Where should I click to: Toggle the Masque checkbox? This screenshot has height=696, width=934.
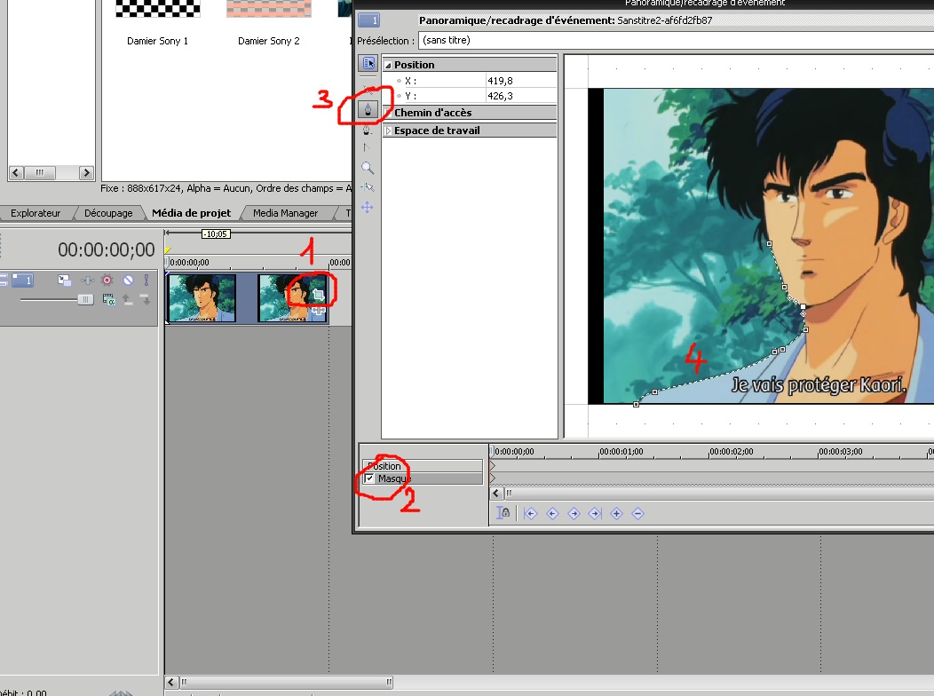(x=369, y=478)
